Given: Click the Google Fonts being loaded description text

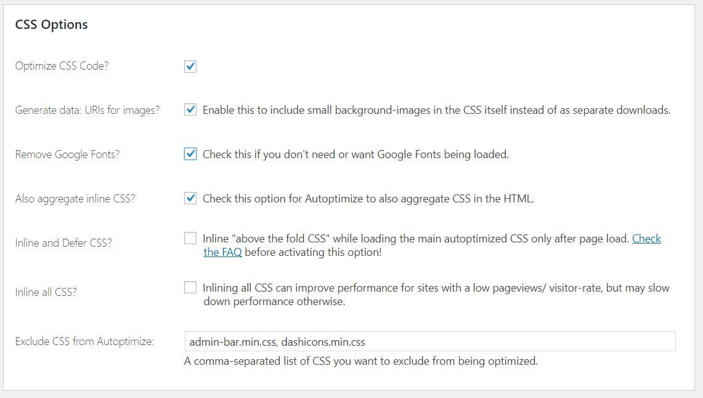Looking at the screenshot, I should (356, 154).
